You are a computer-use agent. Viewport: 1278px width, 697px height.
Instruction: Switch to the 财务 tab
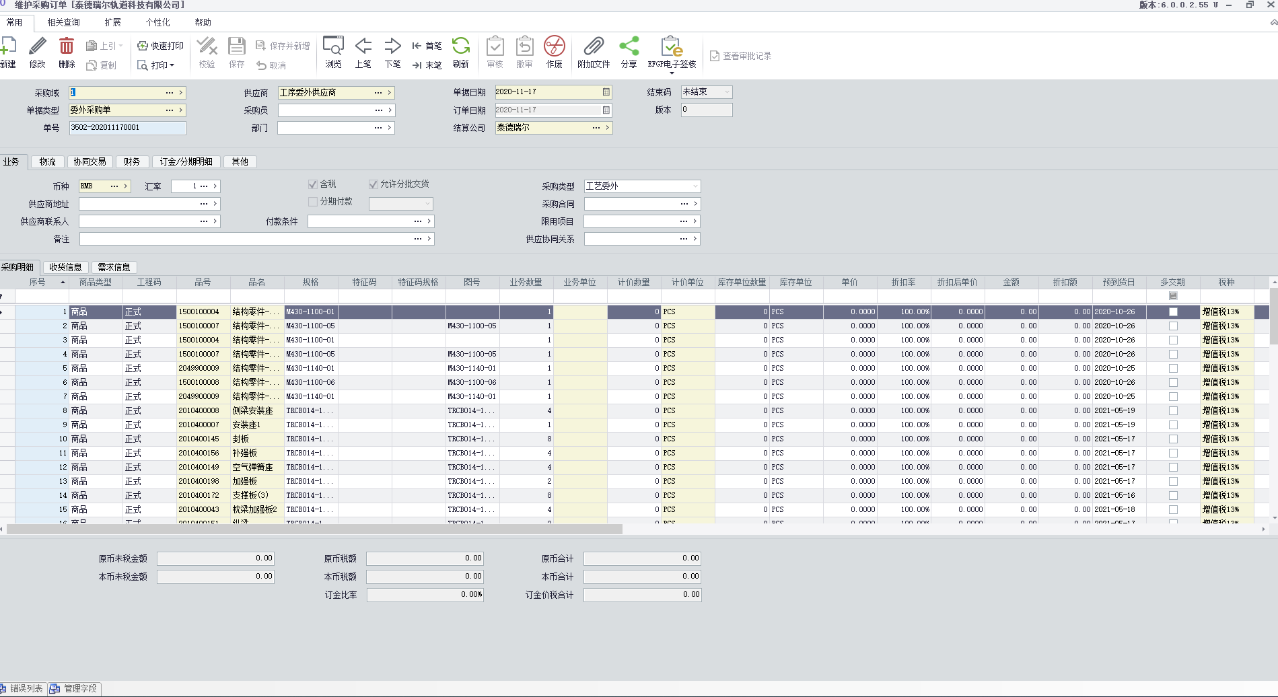[x=132, y=161]
